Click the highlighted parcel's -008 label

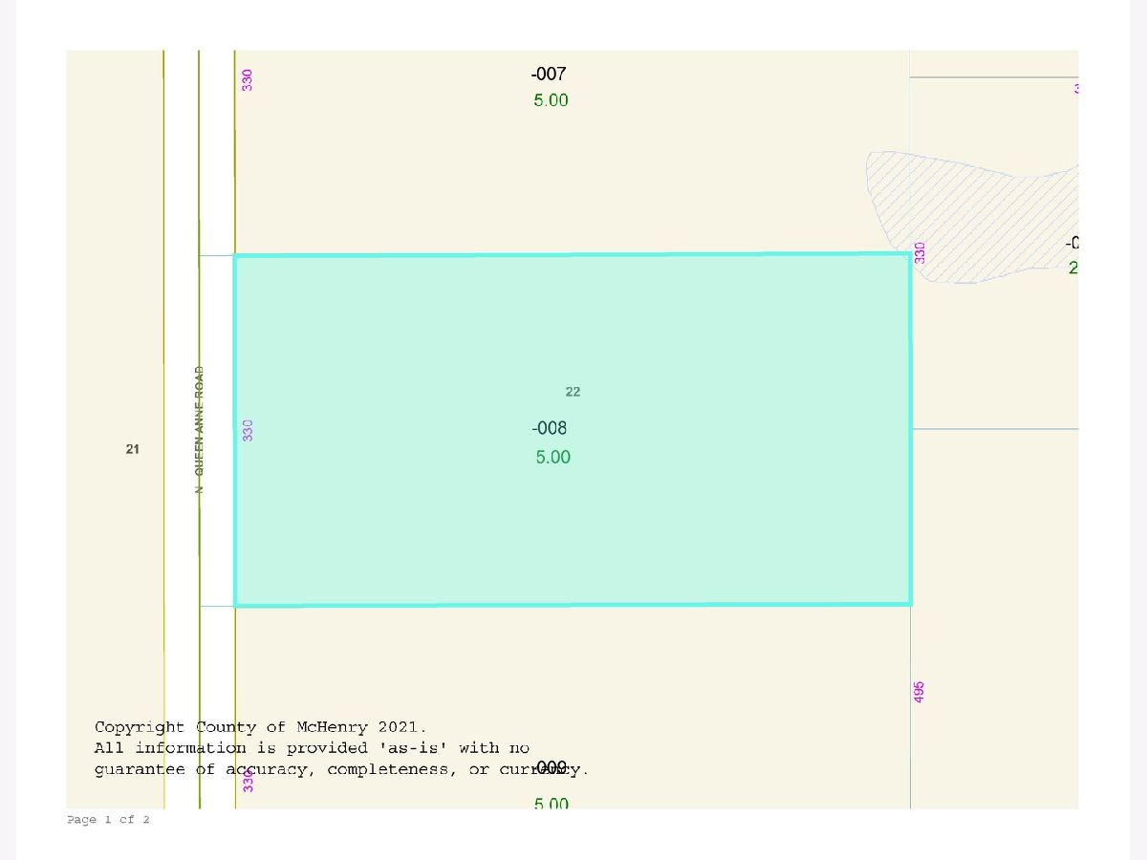click(551, 429)
